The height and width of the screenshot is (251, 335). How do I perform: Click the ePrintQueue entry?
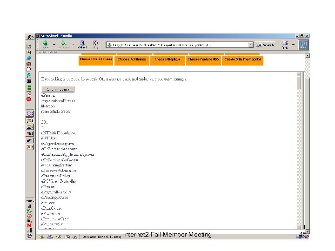coord(52,208)
